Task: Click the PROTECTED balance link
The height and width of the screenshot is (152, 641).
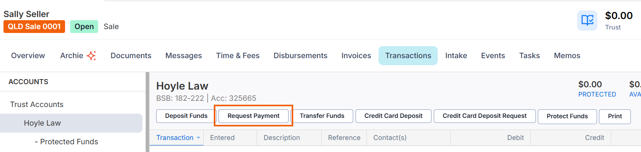Action: [597, 94]
